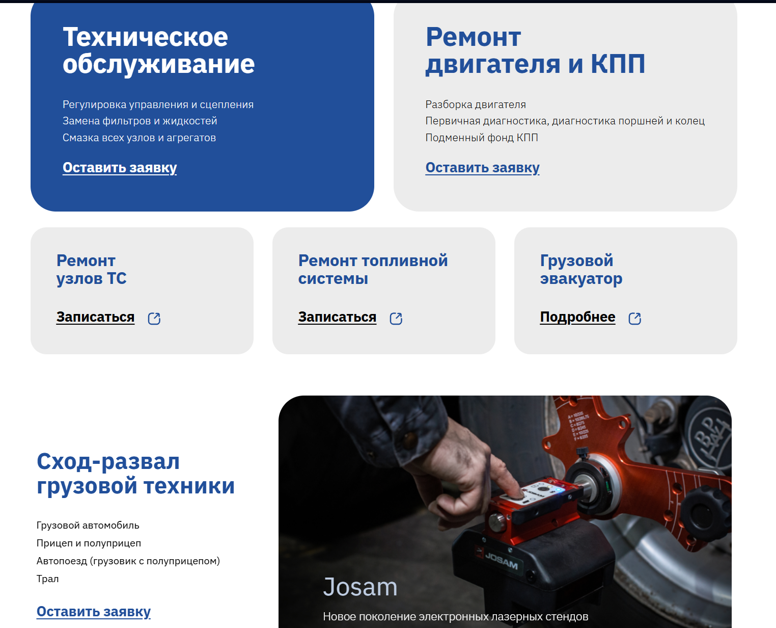Click the external-link icon in Ремонт топливной системы card
Image resolution: width=776 pixels, height=628 pixels.
tap(396, 319)
